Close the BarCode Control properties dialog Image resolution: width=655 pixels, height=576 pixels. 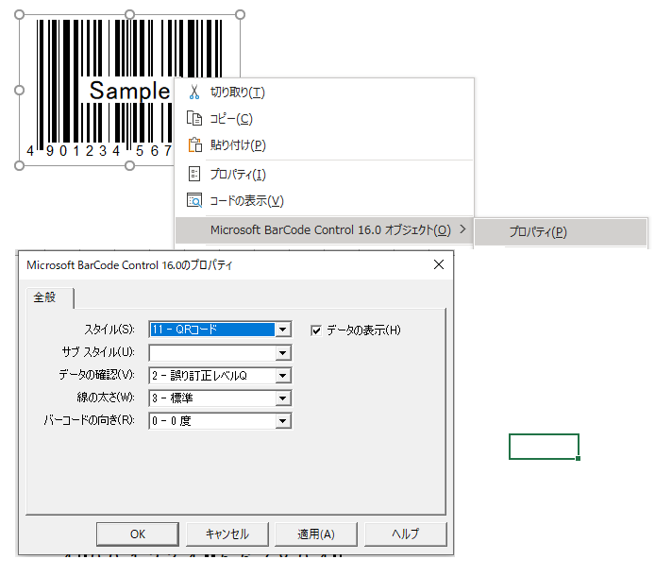pos(439,264)
